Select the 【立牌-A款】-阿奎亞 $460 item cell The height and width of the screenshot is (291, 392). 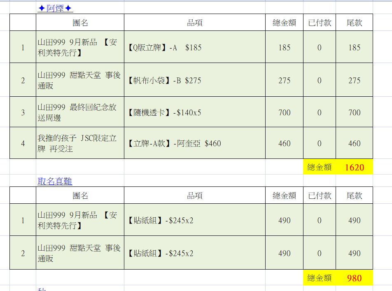click(x=194, y=143)
